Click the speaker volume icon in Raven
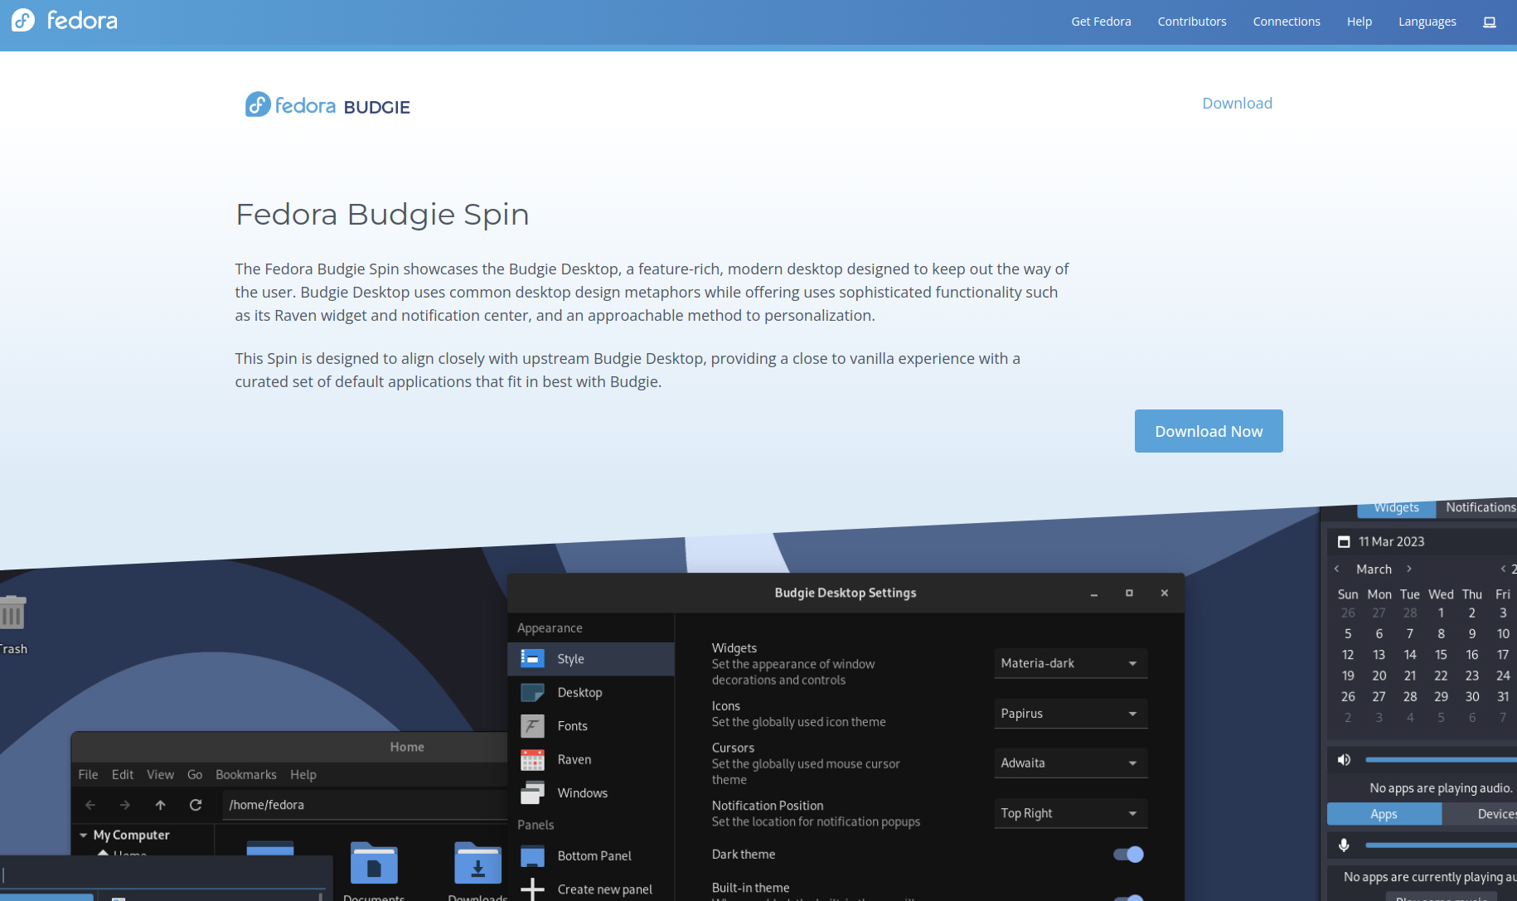 click(x=1344, y=759)
